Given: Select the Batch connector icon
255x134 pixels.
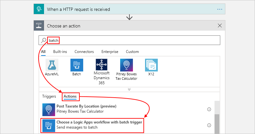Looking at the screenshot, I should (76, 65).
